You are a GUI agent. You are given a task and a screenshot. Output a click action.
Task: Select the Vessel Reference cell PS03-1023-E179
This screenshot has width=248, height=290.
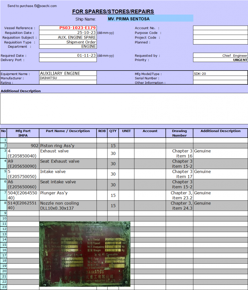68,28
